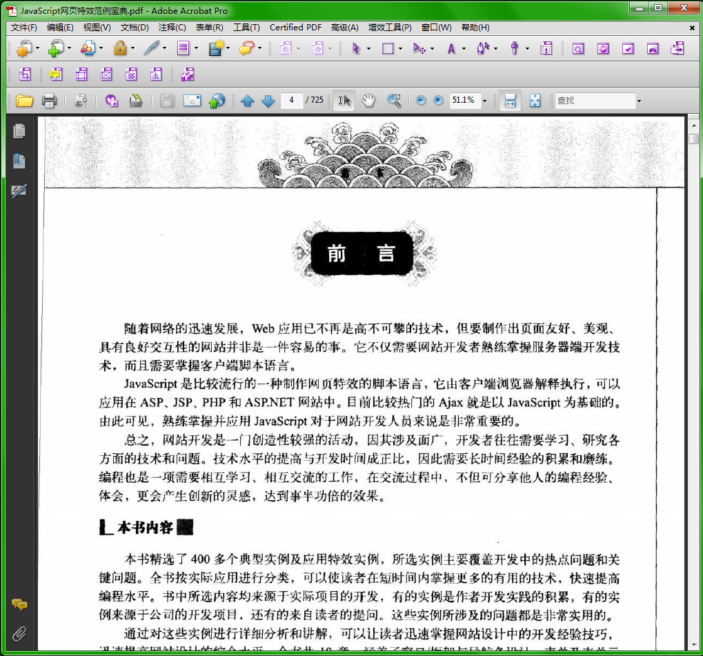703x656 pixels.
Task: Click the checkerboard page icon
Action: (x=131, y=74)
